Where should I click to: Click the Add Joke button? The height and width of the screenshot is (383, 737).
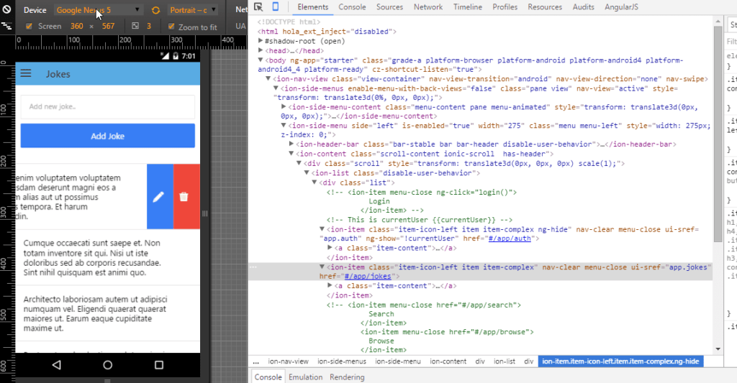pyautogui.click(x=107, y=136)
